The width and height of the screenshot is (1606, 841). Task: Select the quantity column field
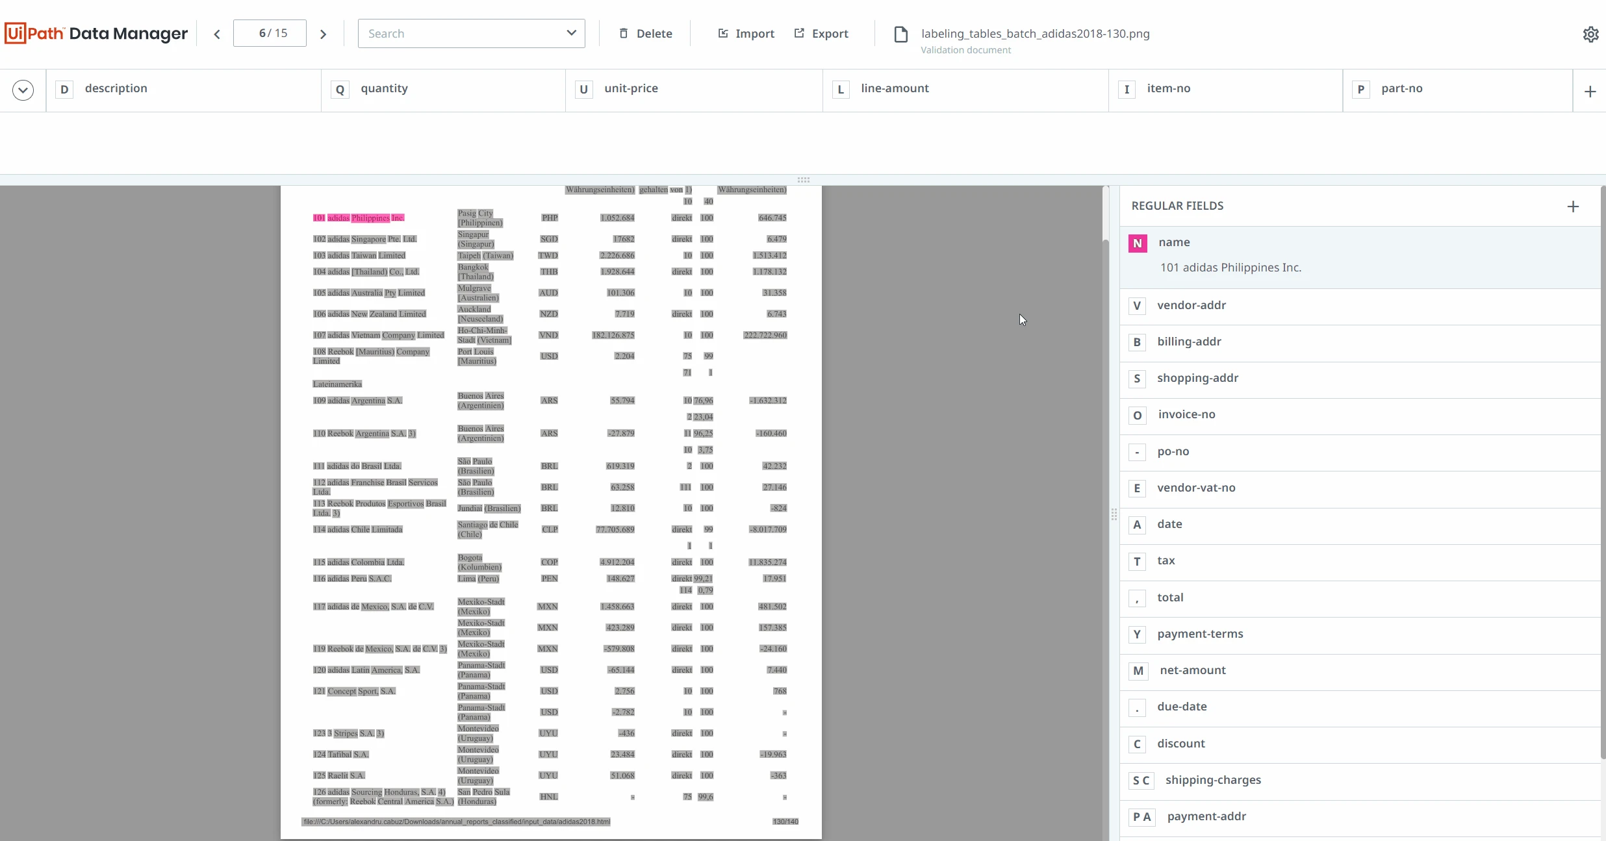point(444,90)
